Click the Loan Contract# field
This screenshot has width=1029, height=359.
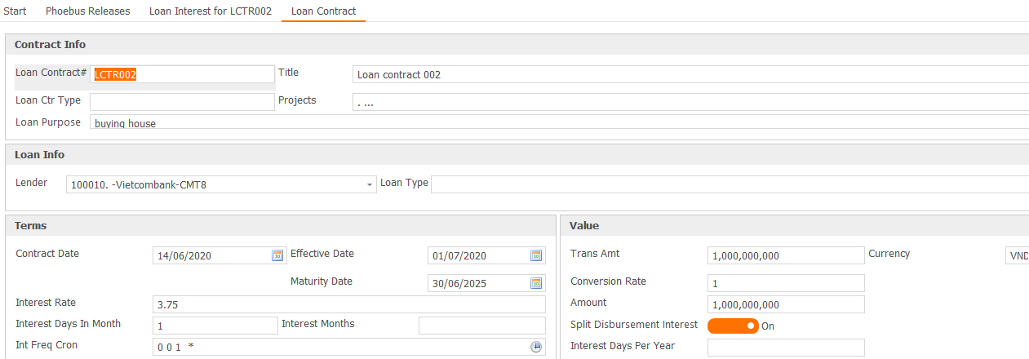pos(182,74)
